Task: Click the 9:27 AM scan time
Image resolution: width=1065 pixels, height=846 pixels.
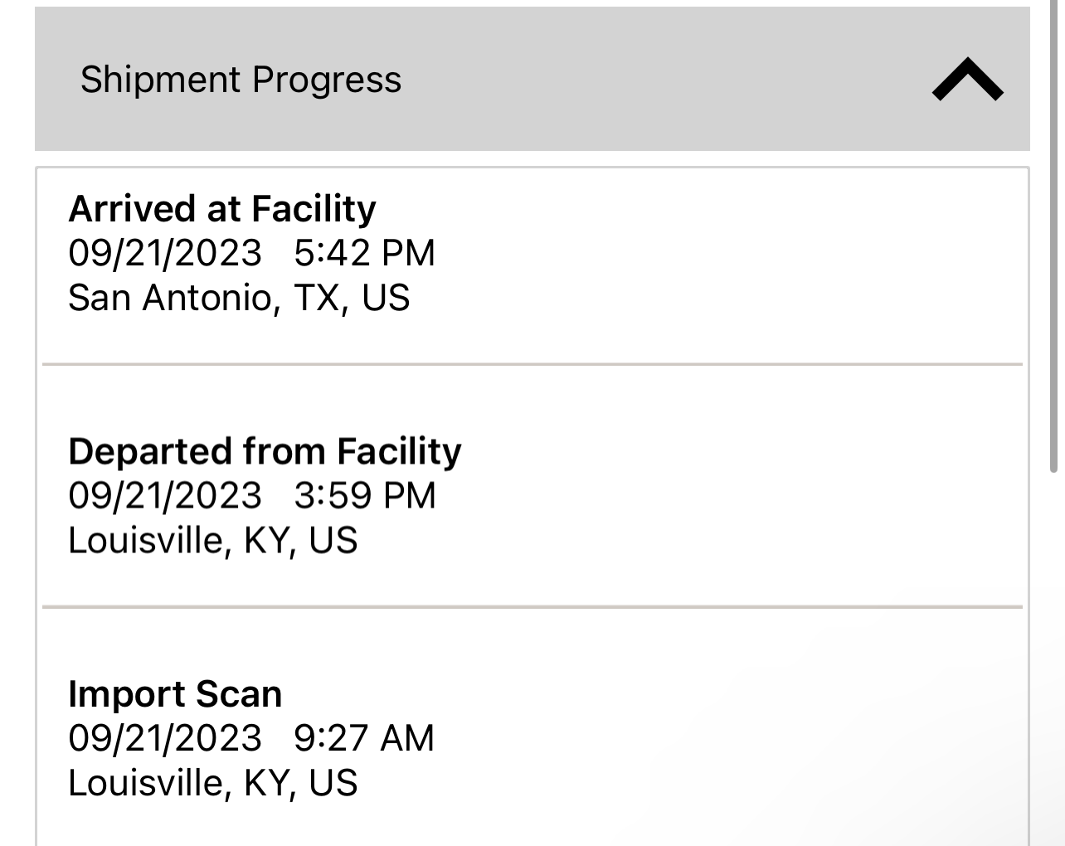Action: coord(364,738)
